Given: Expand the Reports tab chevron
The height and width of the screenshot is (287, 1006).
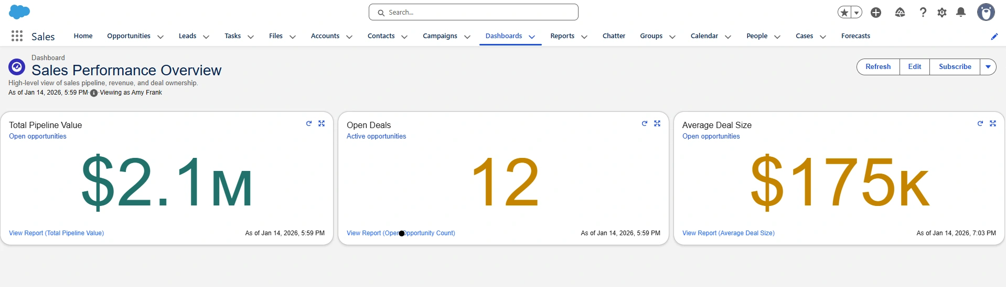Looking at the screenshot, I should coord(584,37).
